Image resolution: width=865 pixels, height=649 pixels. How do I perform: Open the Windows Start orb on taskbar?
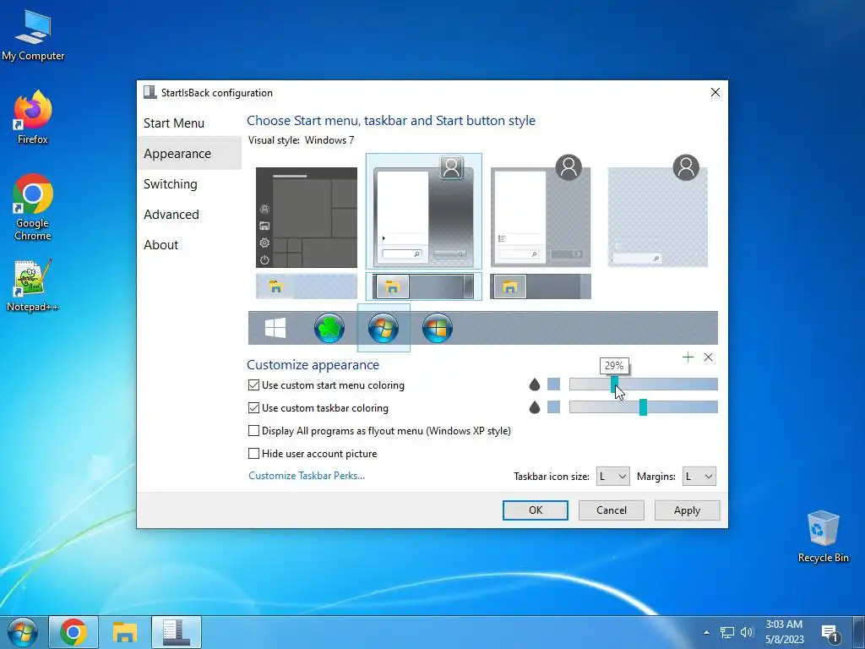tap(23, 632)
